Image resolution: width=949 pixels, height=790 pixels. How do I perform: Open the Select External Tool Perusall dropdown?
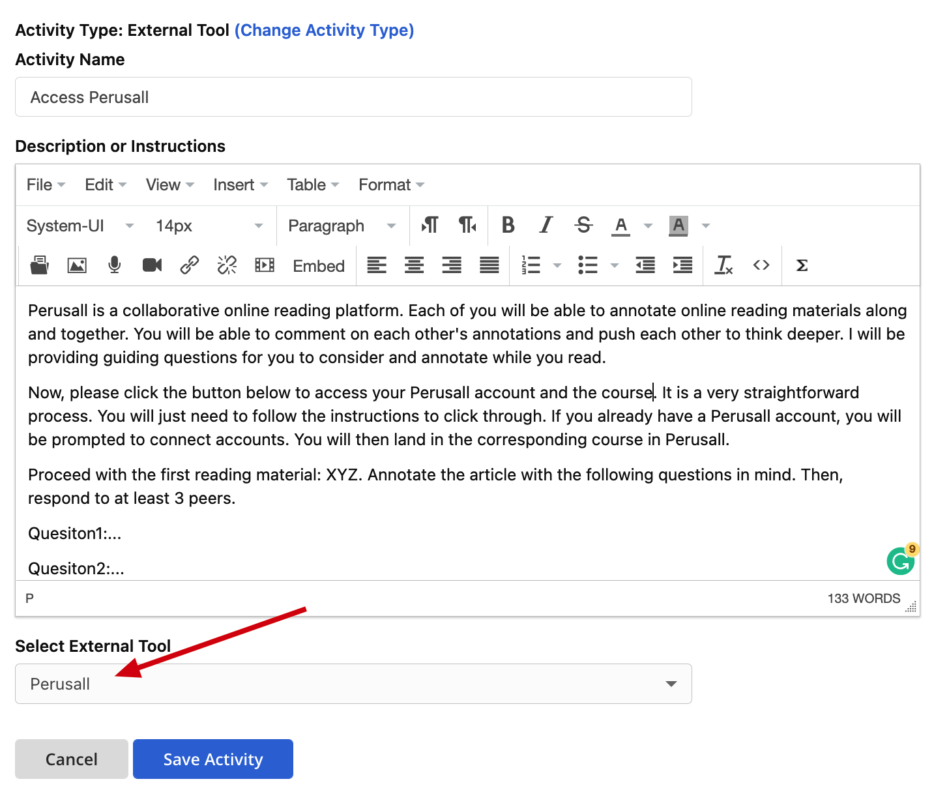coord(353,684)
